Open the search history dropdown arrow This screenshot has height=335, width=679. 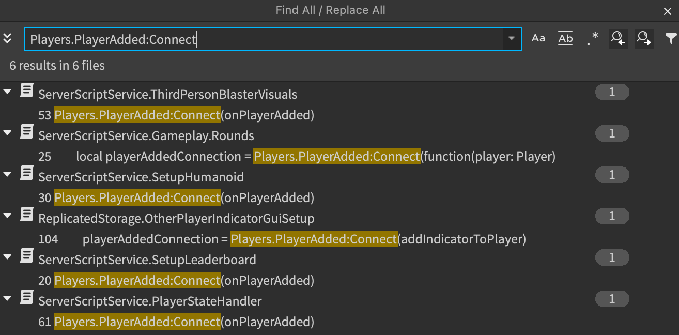tap(512, 39)
